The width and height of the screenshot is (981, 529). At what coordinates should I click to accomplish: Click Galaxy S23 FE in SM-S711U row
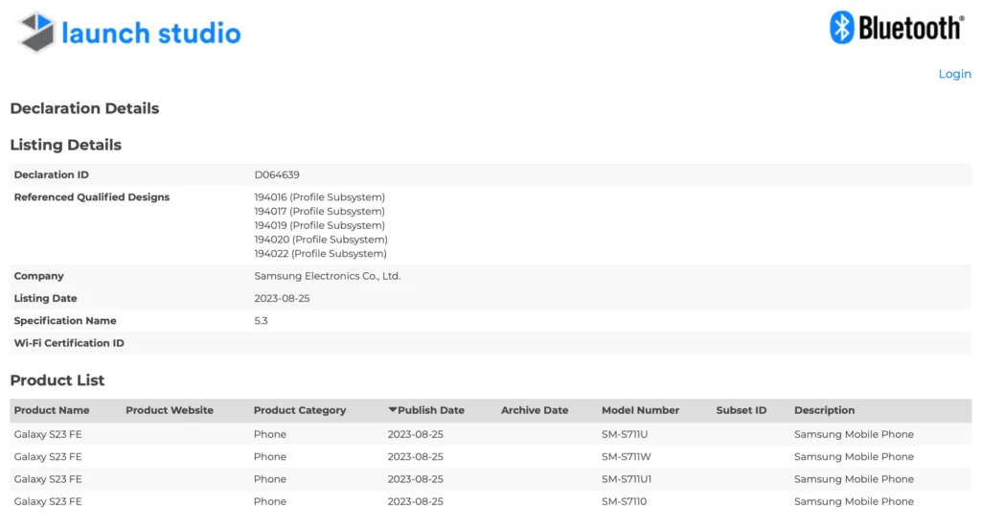point(48,434)
